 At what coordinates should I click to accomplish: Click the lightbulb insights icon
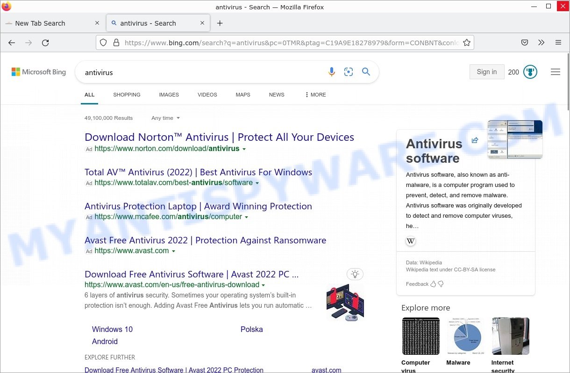(x=355, y=274)
